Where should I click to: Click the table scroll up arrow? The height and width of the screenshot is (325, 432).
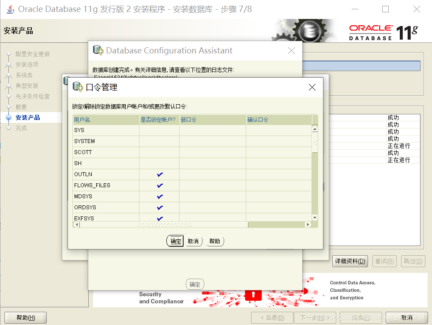point(315,129)
